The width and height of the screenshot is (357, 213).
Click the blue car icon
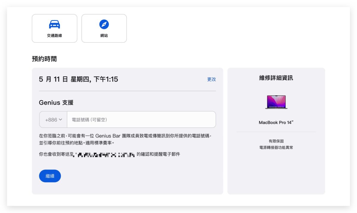pos(54,24)
